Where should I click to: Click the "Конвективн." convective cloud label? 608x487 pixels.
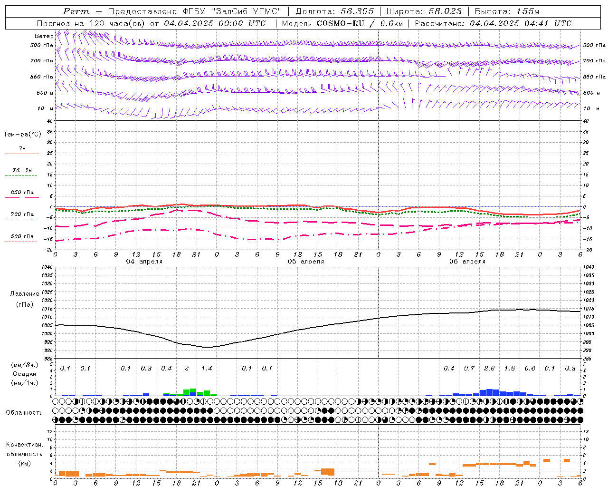point(25,445)
